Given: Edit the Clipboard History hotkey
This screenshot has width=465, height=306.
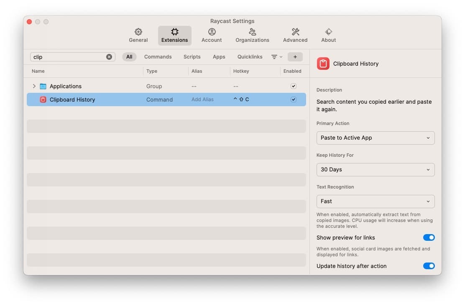Looking at the screenshot, I should pyautogui.click(x=241, y=99).
